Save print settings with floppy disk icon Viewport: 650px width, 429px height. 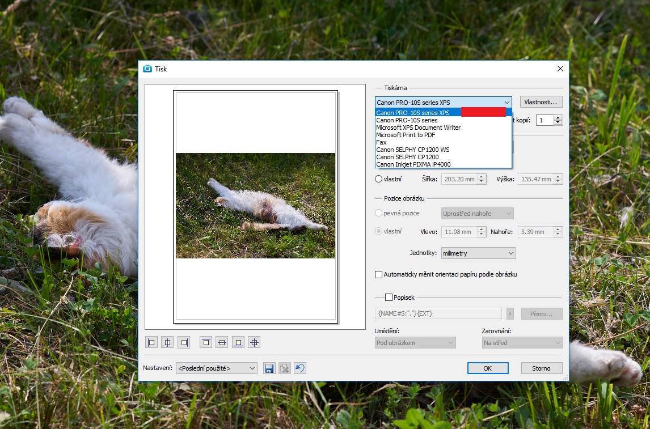(269, 368)
